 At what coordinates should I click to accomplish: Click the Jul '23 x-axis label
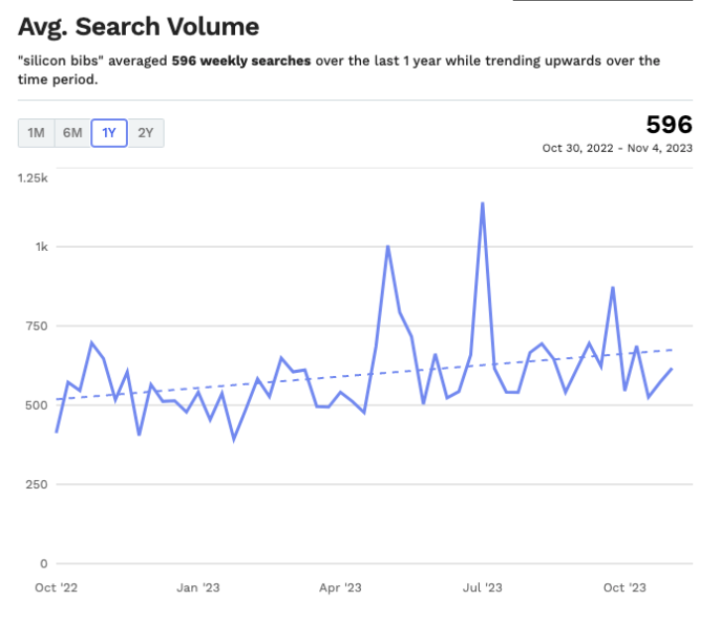point(482,587)
